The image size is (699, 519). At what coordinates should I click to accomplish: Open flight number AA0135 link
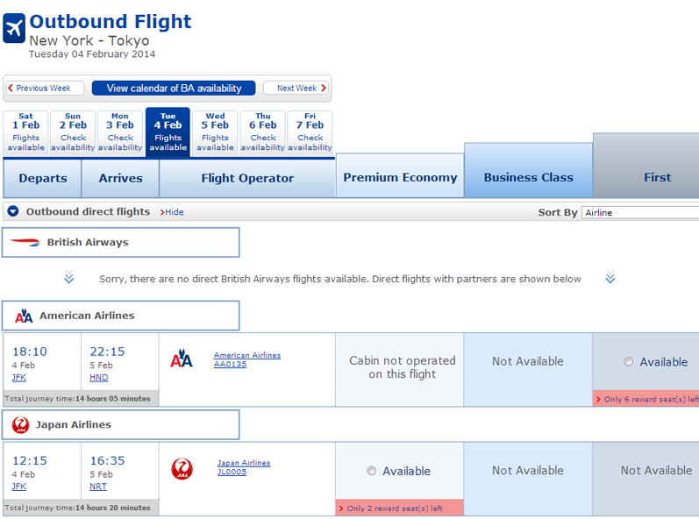pos(230,365)
